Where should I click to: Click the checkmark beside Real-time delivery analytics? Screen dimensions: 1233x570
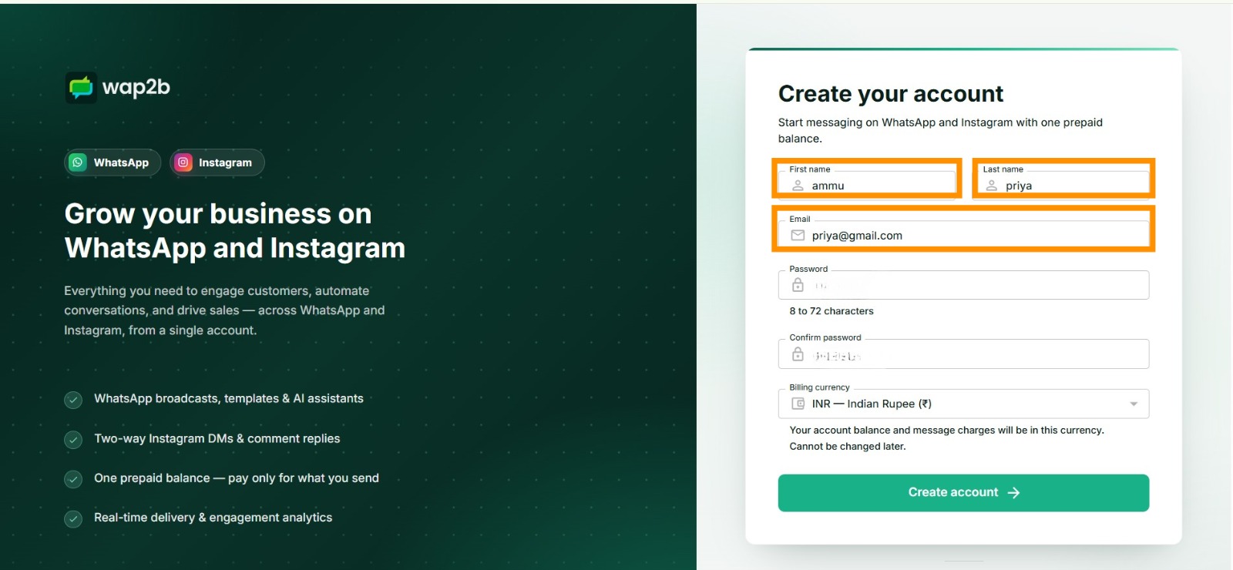pos(73,519)
